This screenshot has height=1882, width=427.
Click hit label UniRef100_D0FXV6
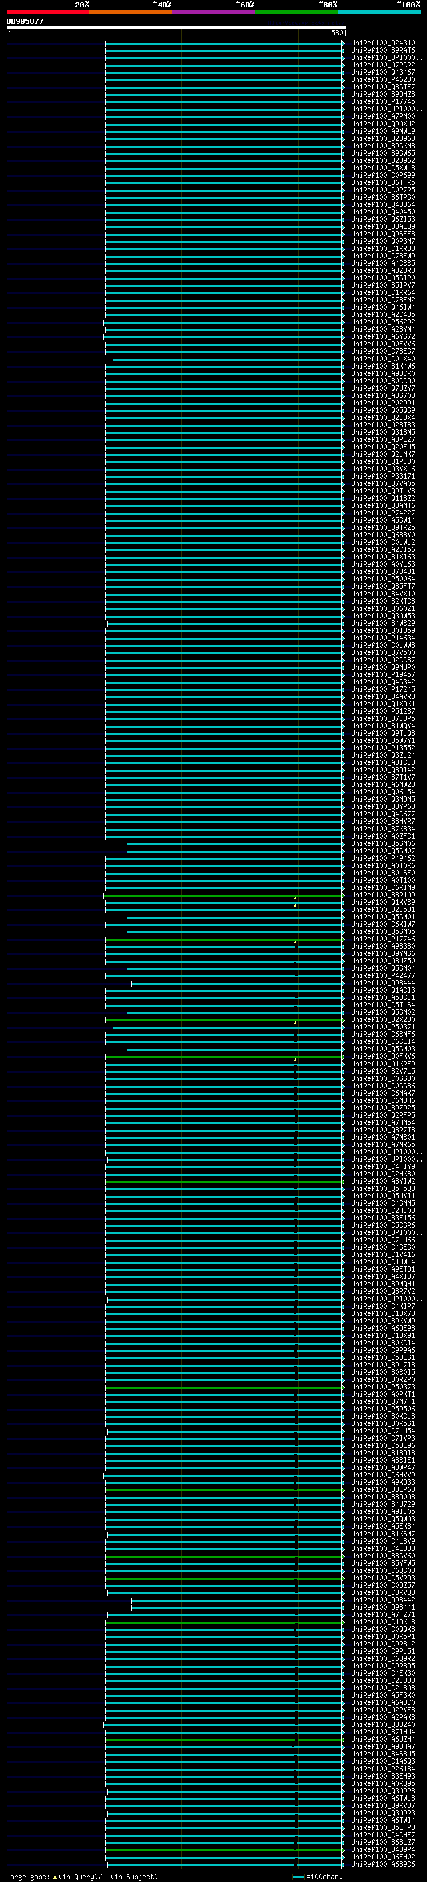click(383, 1057)
